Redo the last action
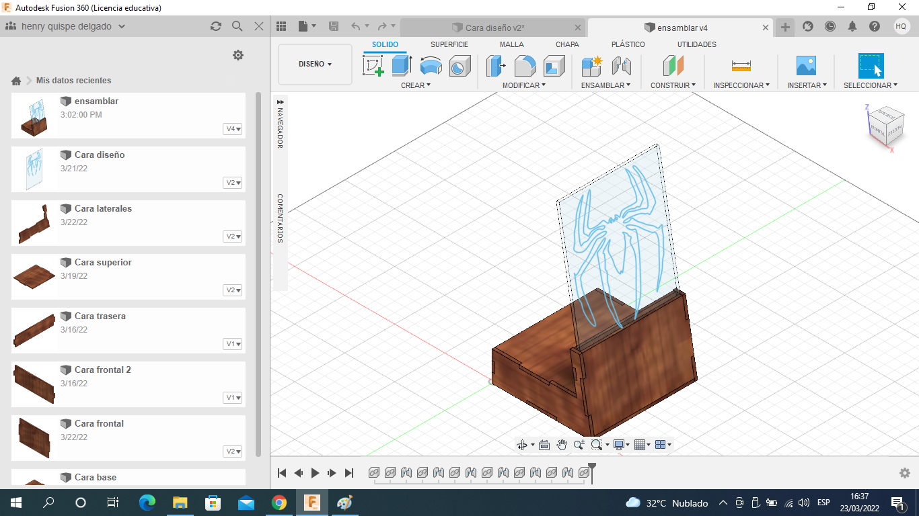The image size is (919, 516). pyautogui.click(x=382, y=26)
